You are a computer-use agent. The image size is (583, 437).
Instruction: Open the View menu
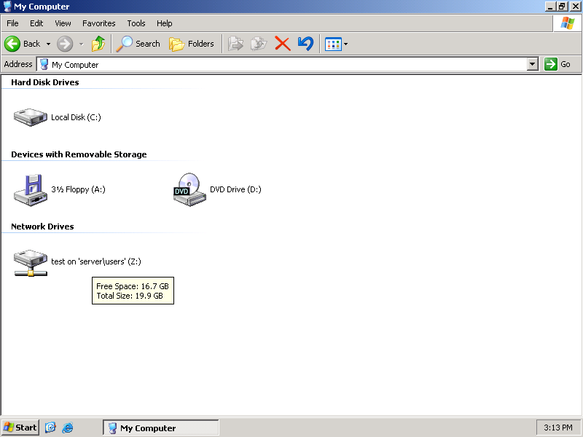point(63,23)
